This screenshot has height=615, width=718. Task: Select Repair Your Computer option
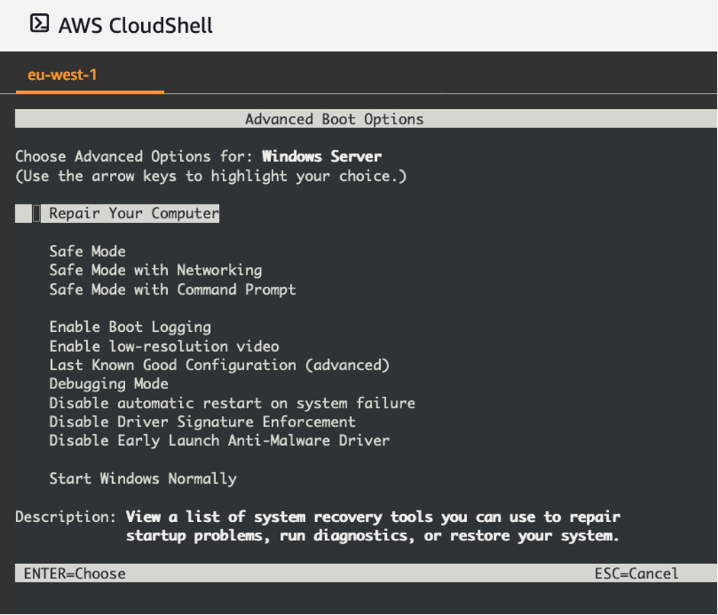(x=132, y=213)
